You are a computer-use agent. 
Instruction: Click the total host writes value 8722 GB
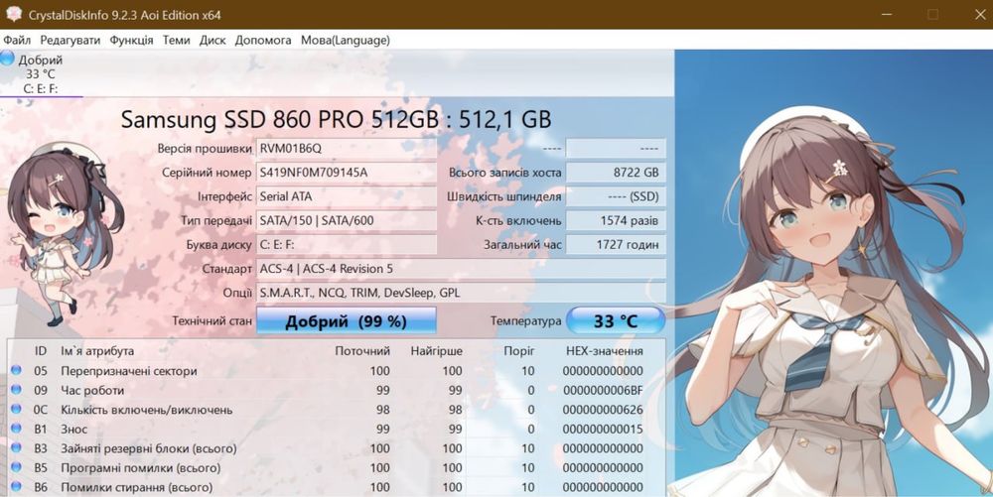616,173
